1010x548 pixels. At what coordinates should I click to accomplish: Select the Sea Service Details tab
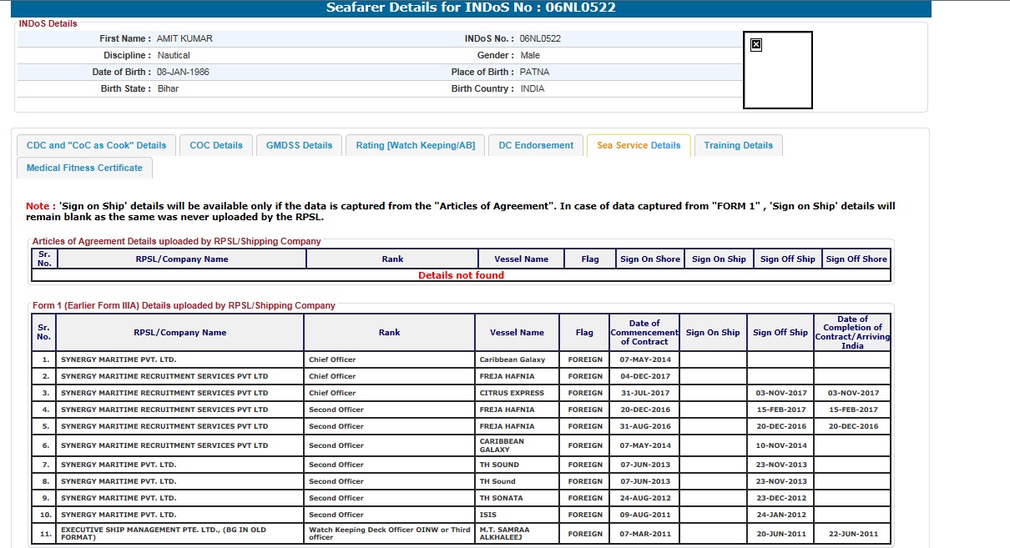[639, 145]
